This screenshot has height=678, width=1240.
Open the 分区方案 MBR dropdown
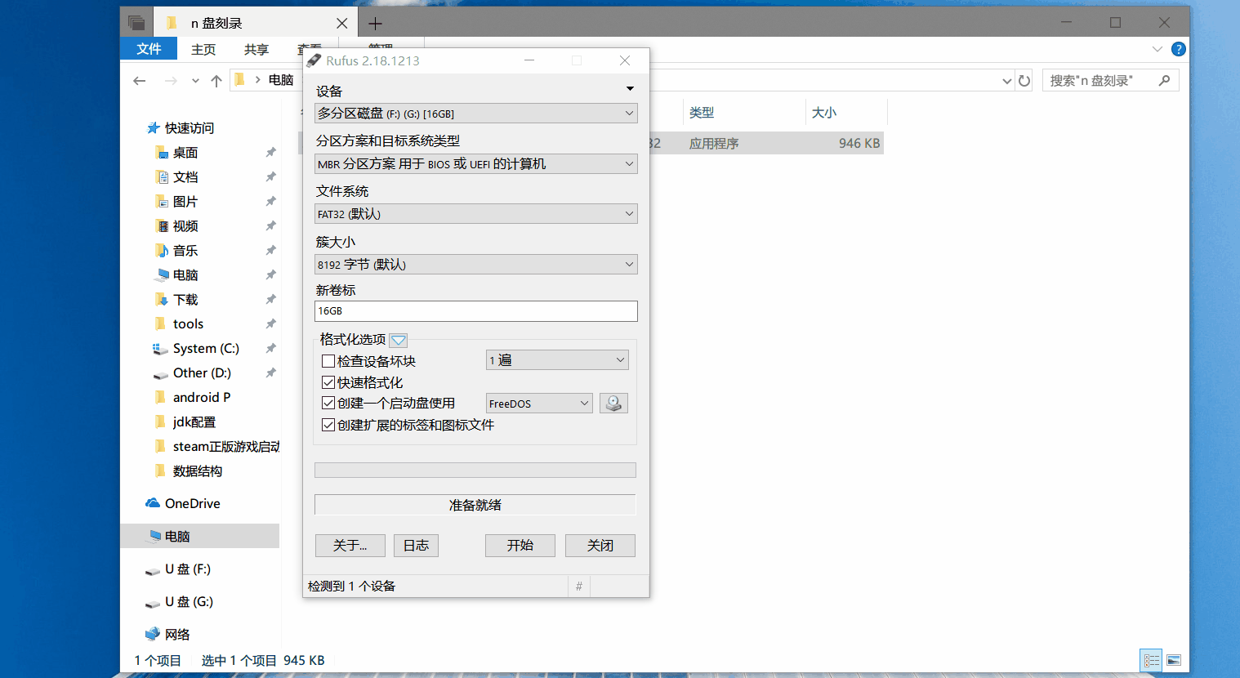pos(475,164)
